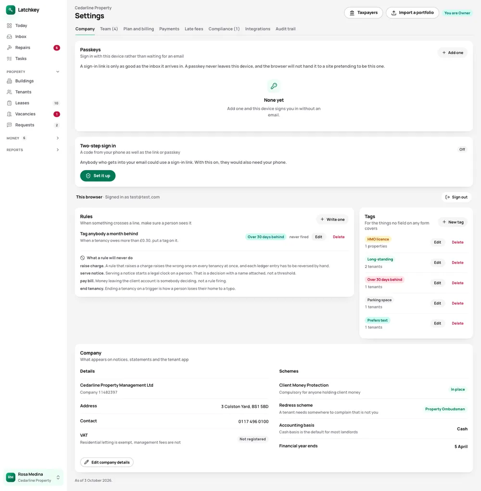Click the Latchkey logo icon
The height and width of the screenshot is (491, 481).
pyautogui.click(x=11, y=10)
